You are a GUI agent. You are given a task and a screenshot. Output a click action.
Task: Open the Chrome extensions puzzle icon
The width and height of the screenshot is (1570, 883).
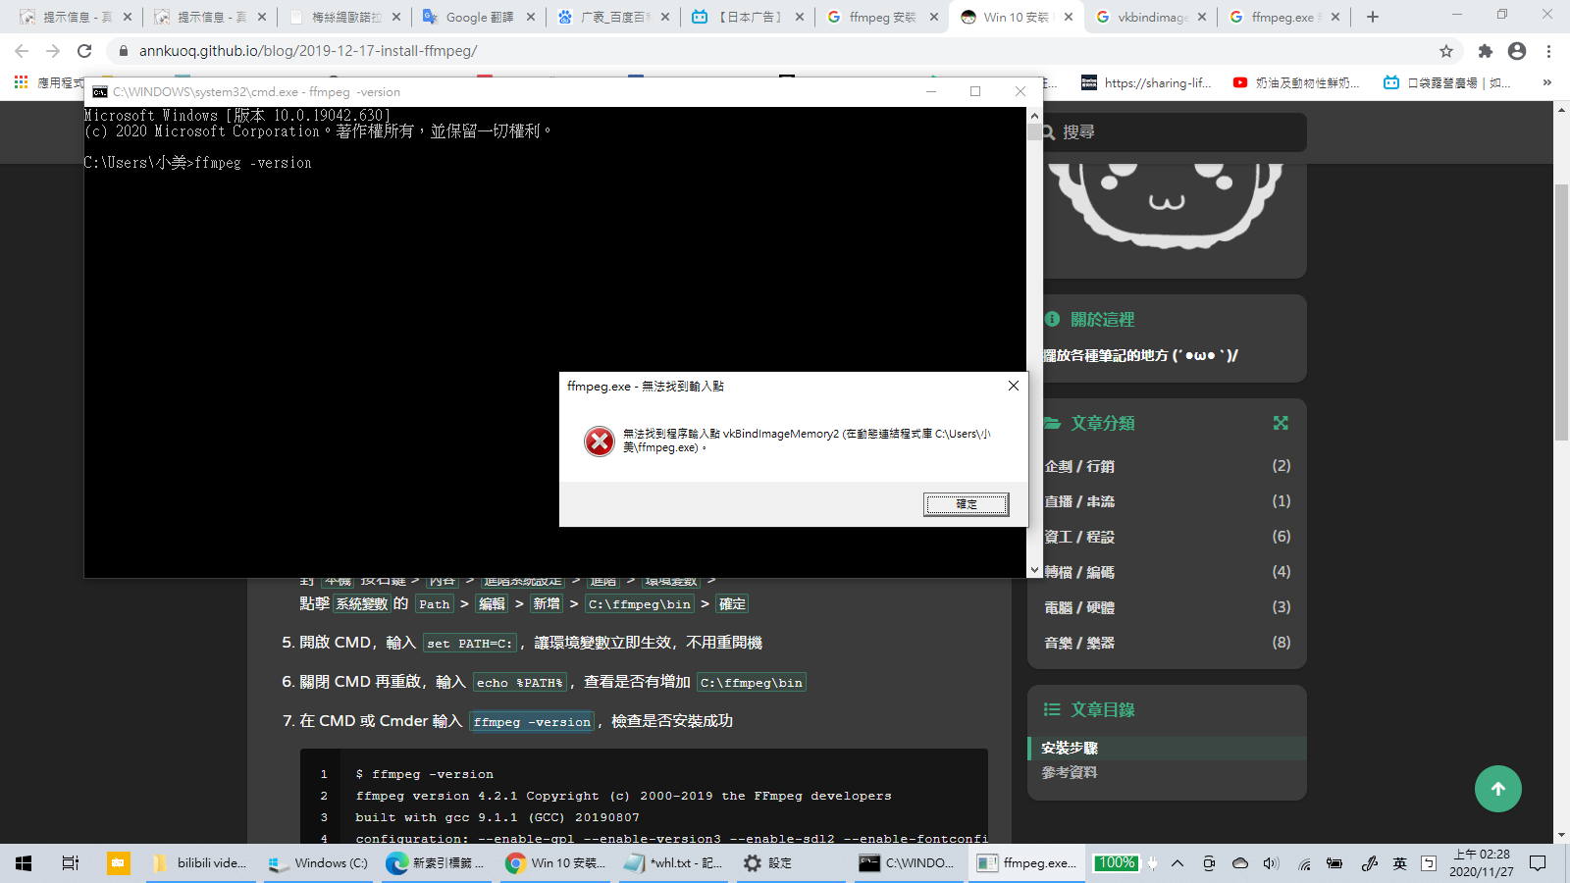1486,51
